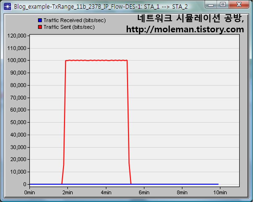This screenshot has height=202, width=253.
Task: Click the OPNET star icon in title bar
Action: point(7,6)
